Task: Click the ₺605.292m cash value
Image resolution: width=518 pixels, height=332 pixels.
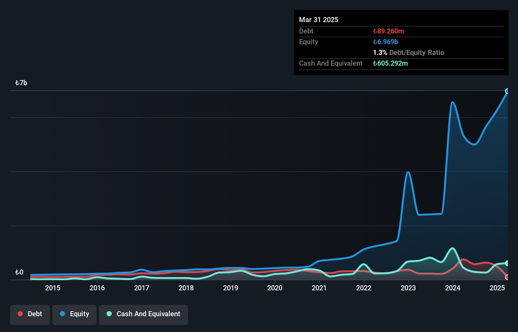Action: click(x=390, y=63)
